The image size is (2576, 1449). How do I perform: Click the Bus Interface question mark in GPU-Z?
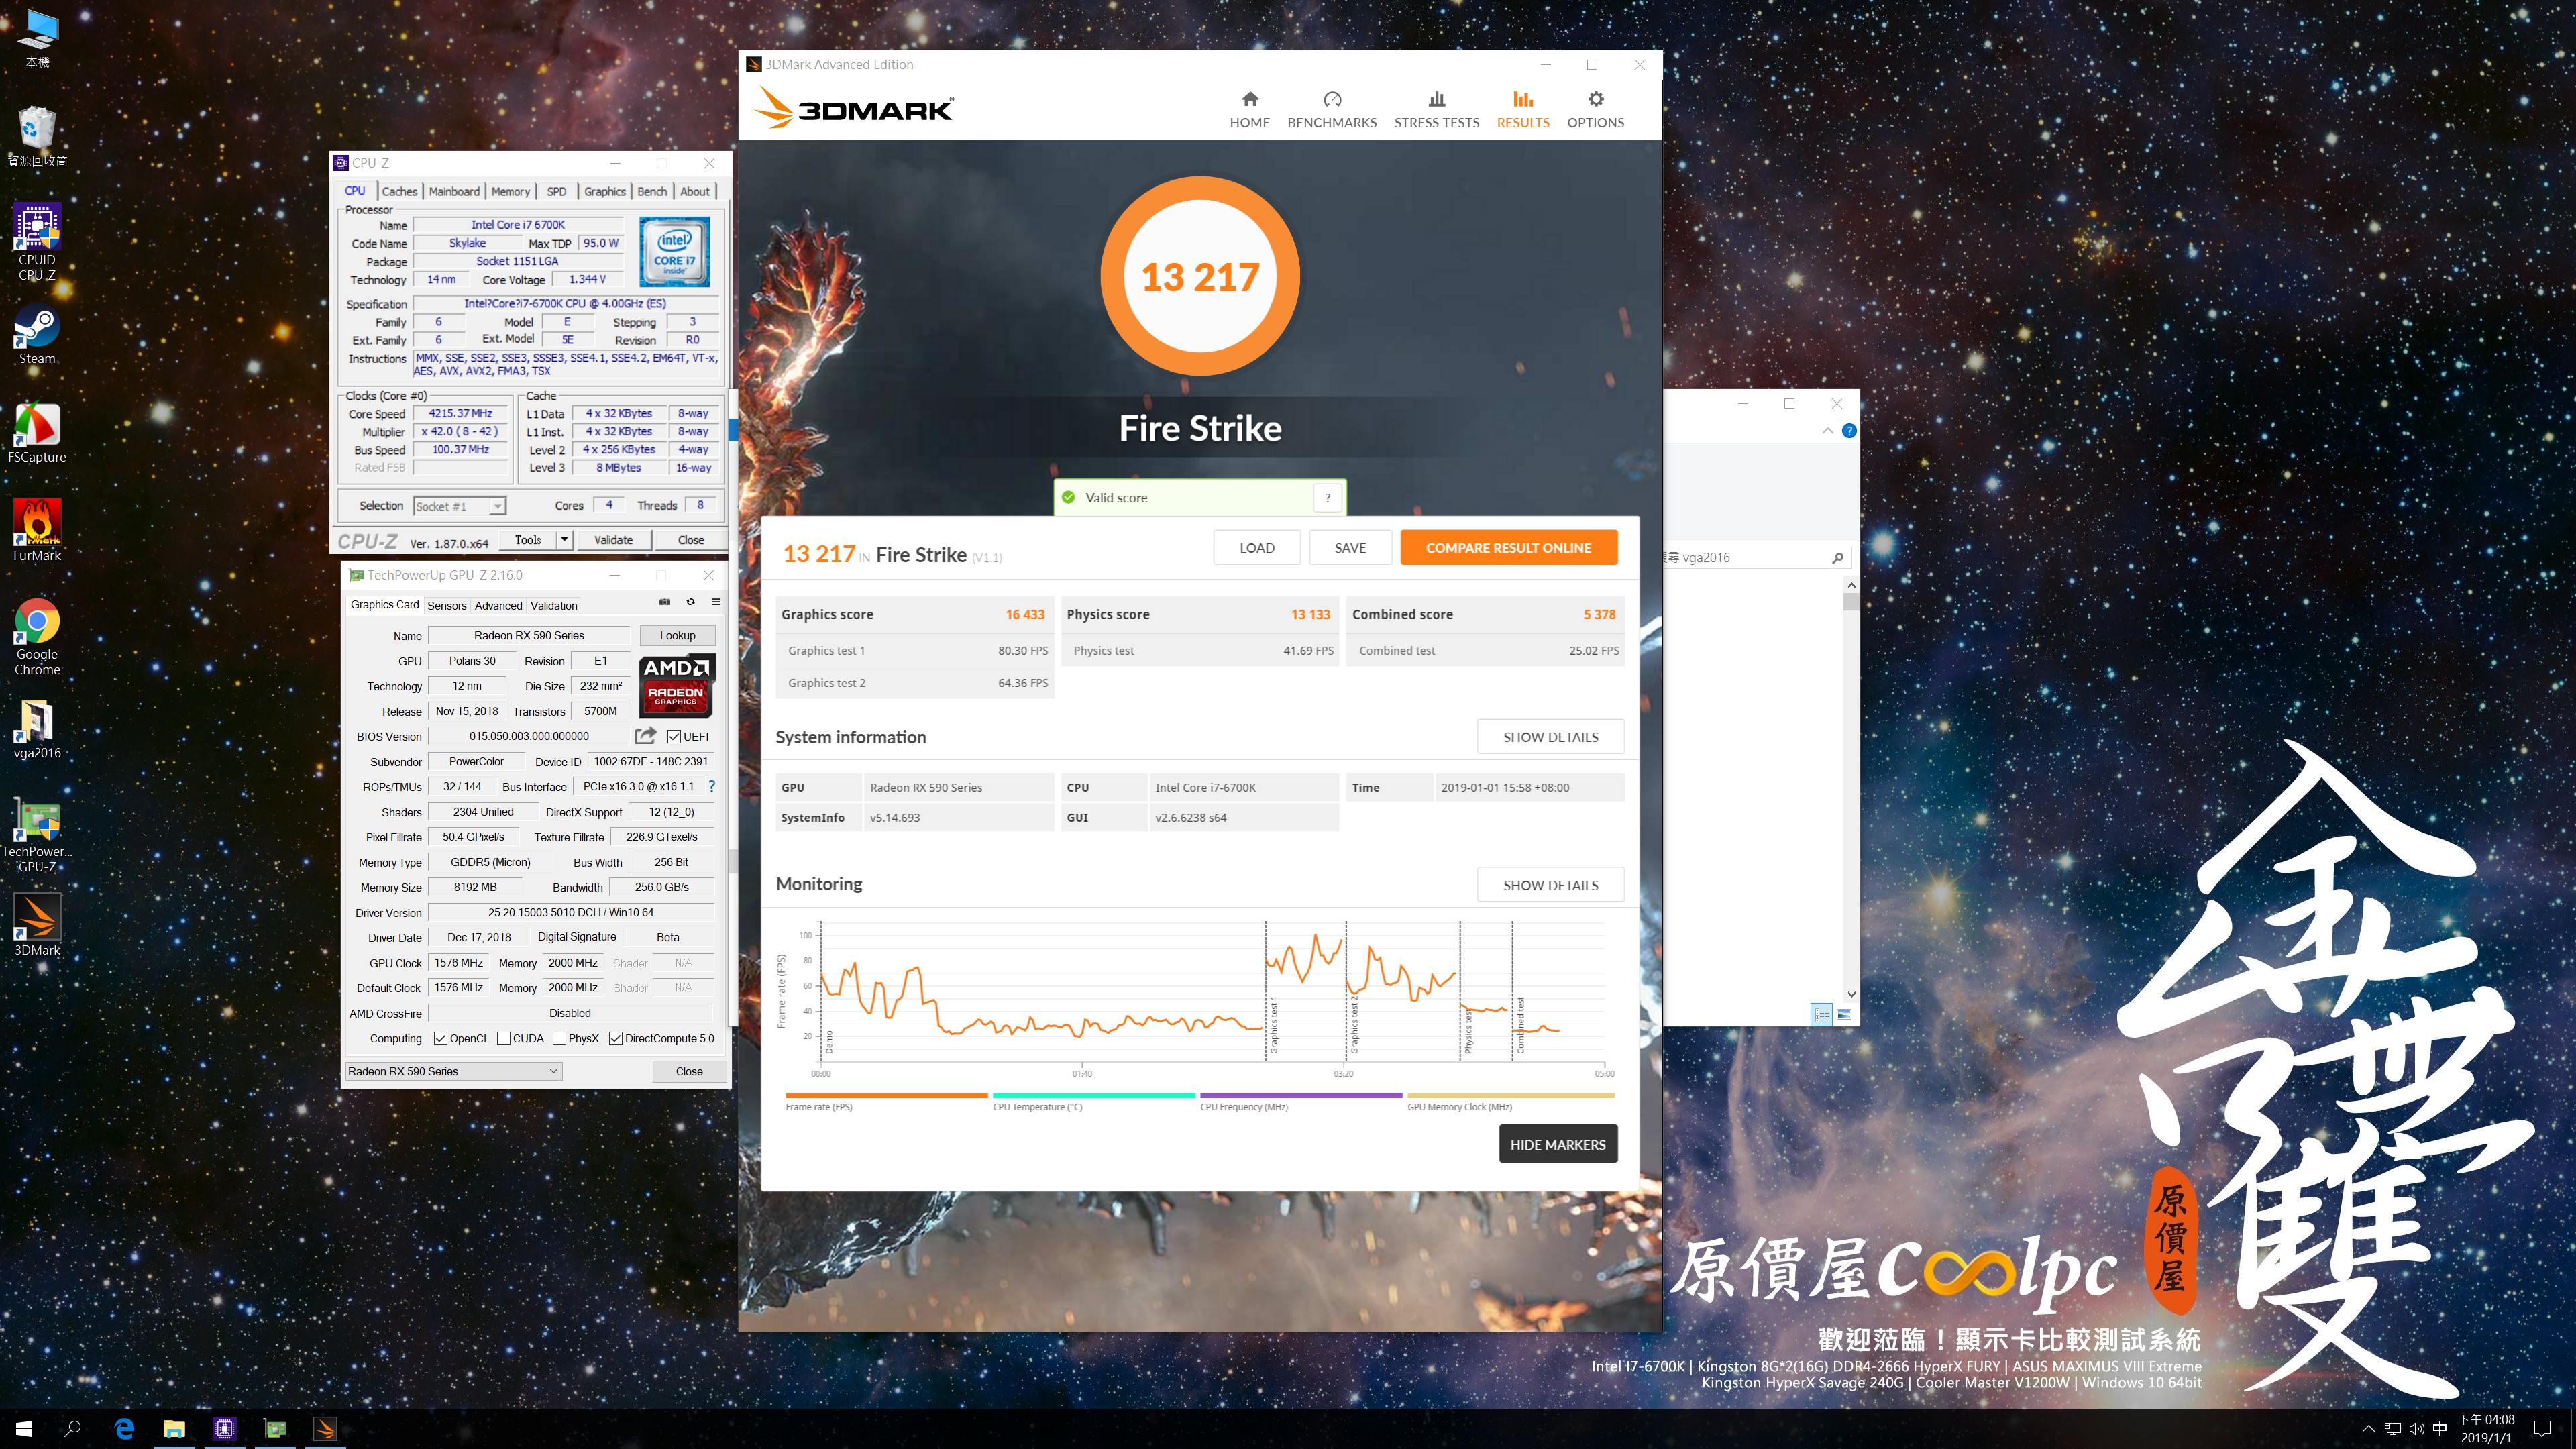pyautogui.click(x=711, y=787)
